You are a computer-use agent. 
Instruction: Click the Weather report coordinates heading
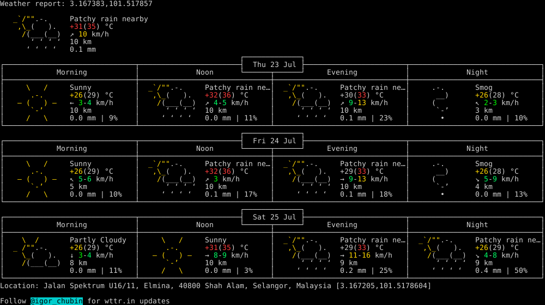click(76, 4)
